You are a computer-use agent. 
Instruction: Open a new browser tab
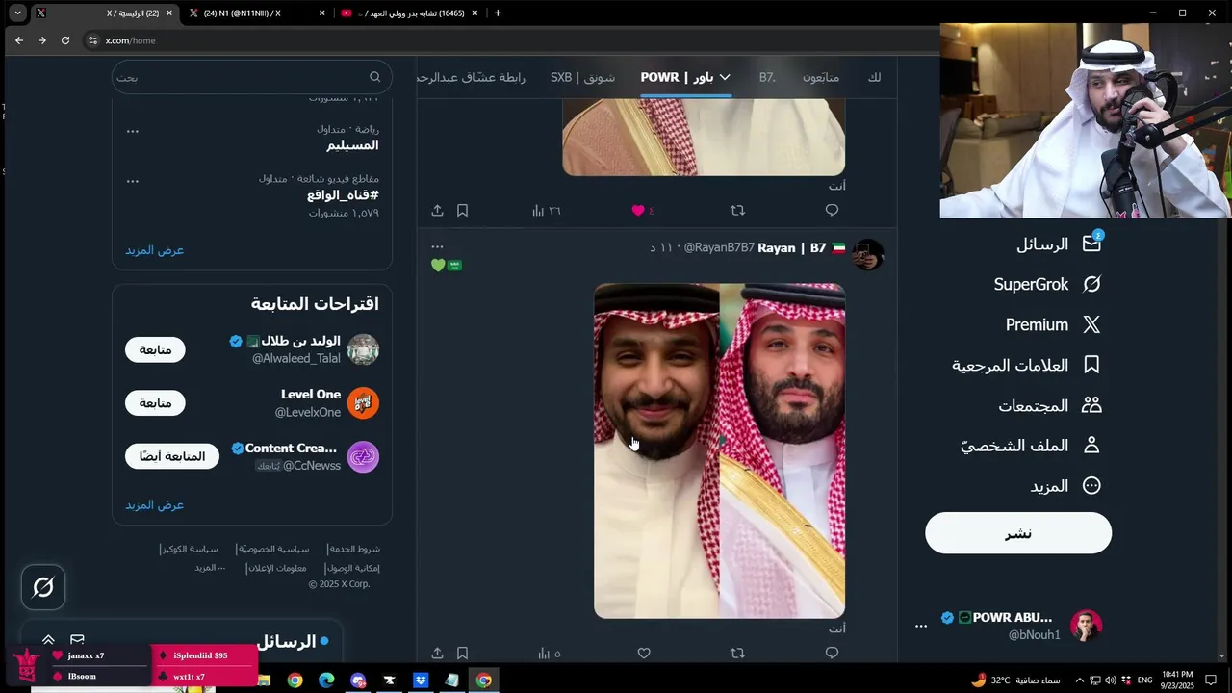pos(498,13)
